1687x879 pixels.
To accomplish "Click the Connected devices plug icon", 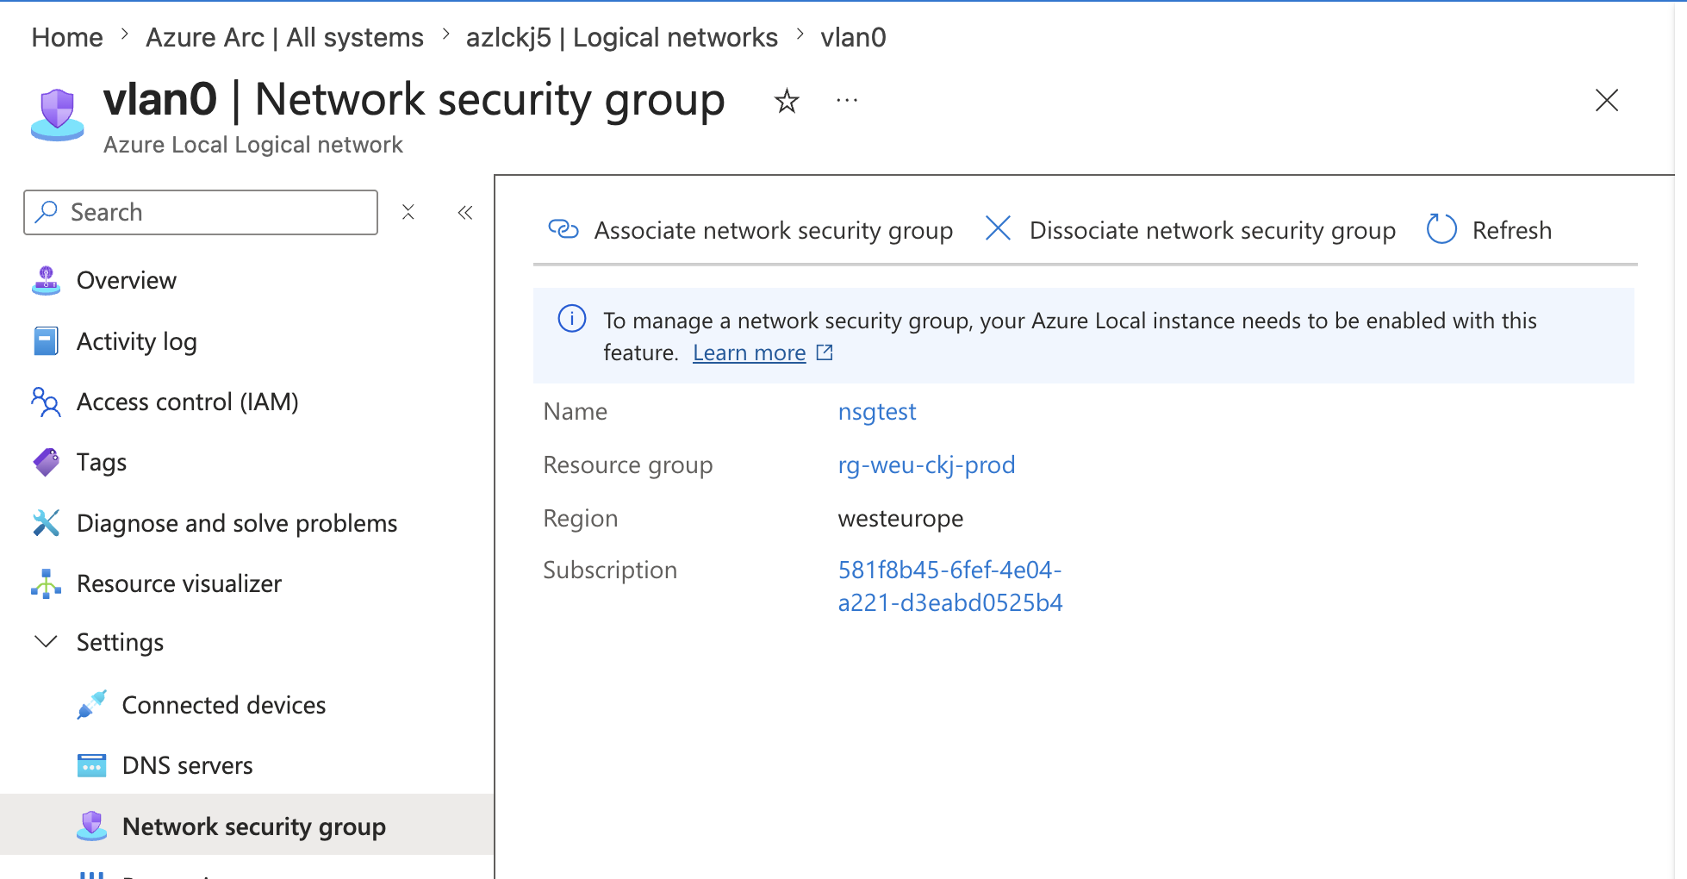I will (x=91, y=705).
